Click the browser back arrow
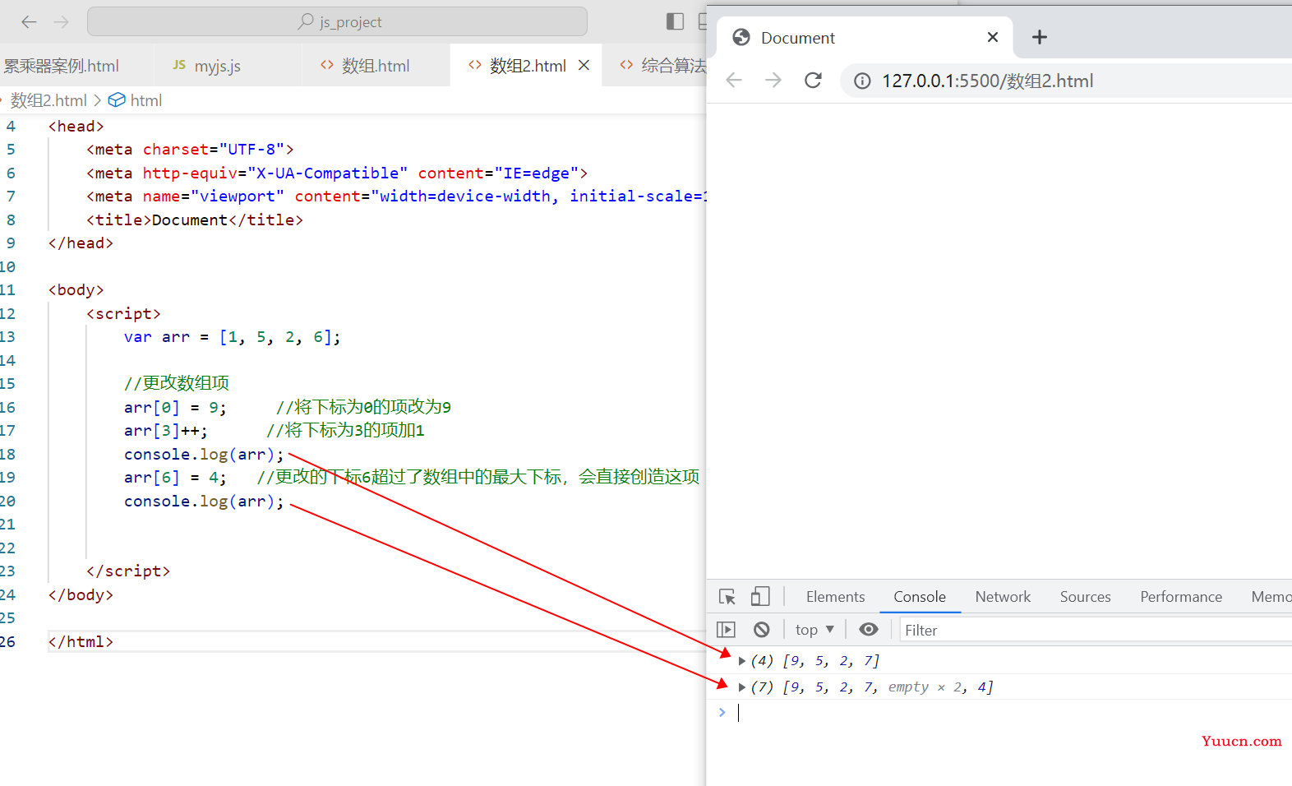1292x786 pixels. click(x=734, y=81)
